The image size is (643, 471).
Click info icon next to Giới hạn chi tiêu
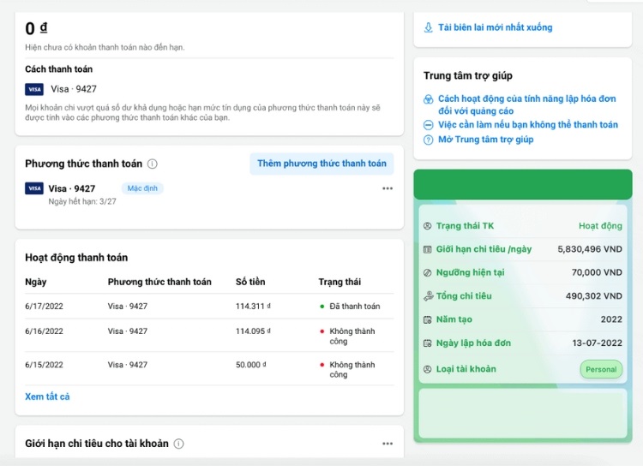coord(178,444)
